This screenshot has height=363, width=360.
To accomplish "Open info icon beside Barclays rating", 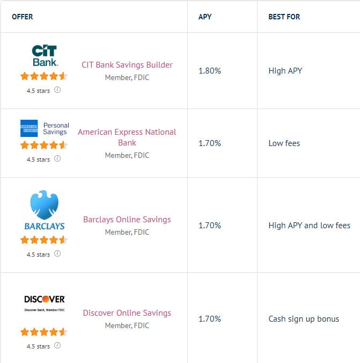I will pyautogui.click(x=57, y=254).
